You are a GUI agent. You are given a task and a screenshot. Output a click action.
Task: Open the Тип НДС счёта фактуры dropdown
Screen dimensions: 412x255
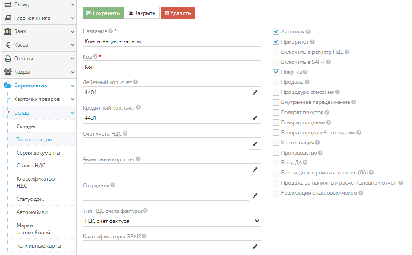point(172,221)
